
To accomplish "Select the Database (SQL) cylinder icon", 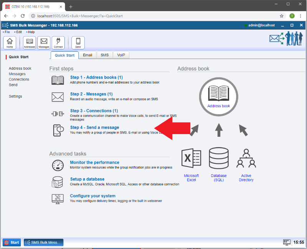I will [219, 159].
